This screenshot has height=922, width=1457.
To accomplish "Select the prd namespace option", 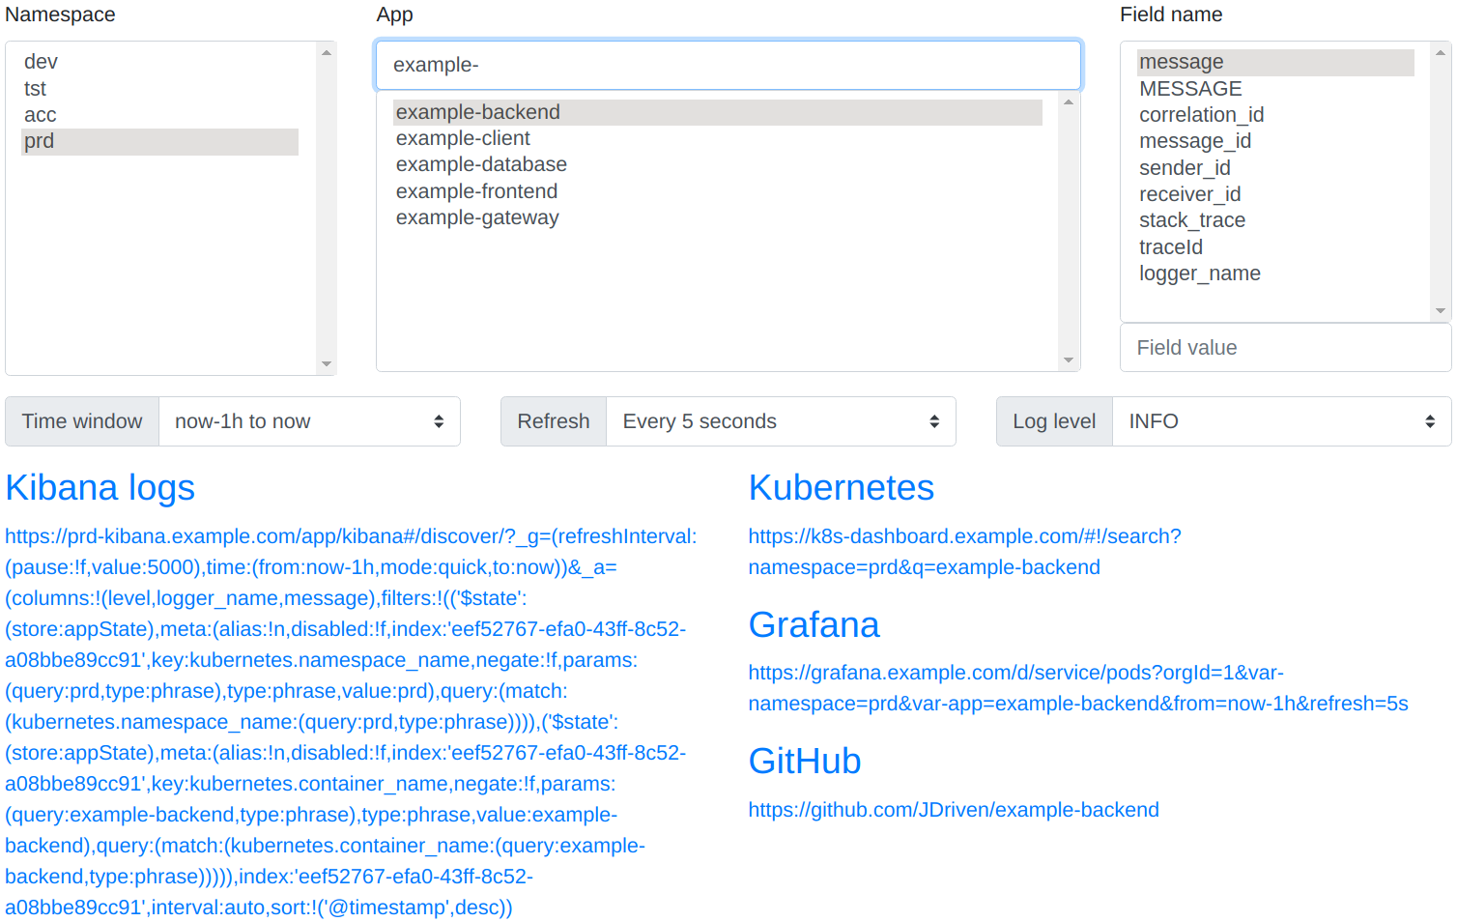I will coord(160,141).
